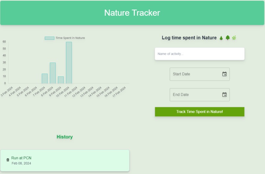Click the 7 Feb 2024 chart bar
The width and height of the screenshot is (265, 174).
(x=45, y=78)
